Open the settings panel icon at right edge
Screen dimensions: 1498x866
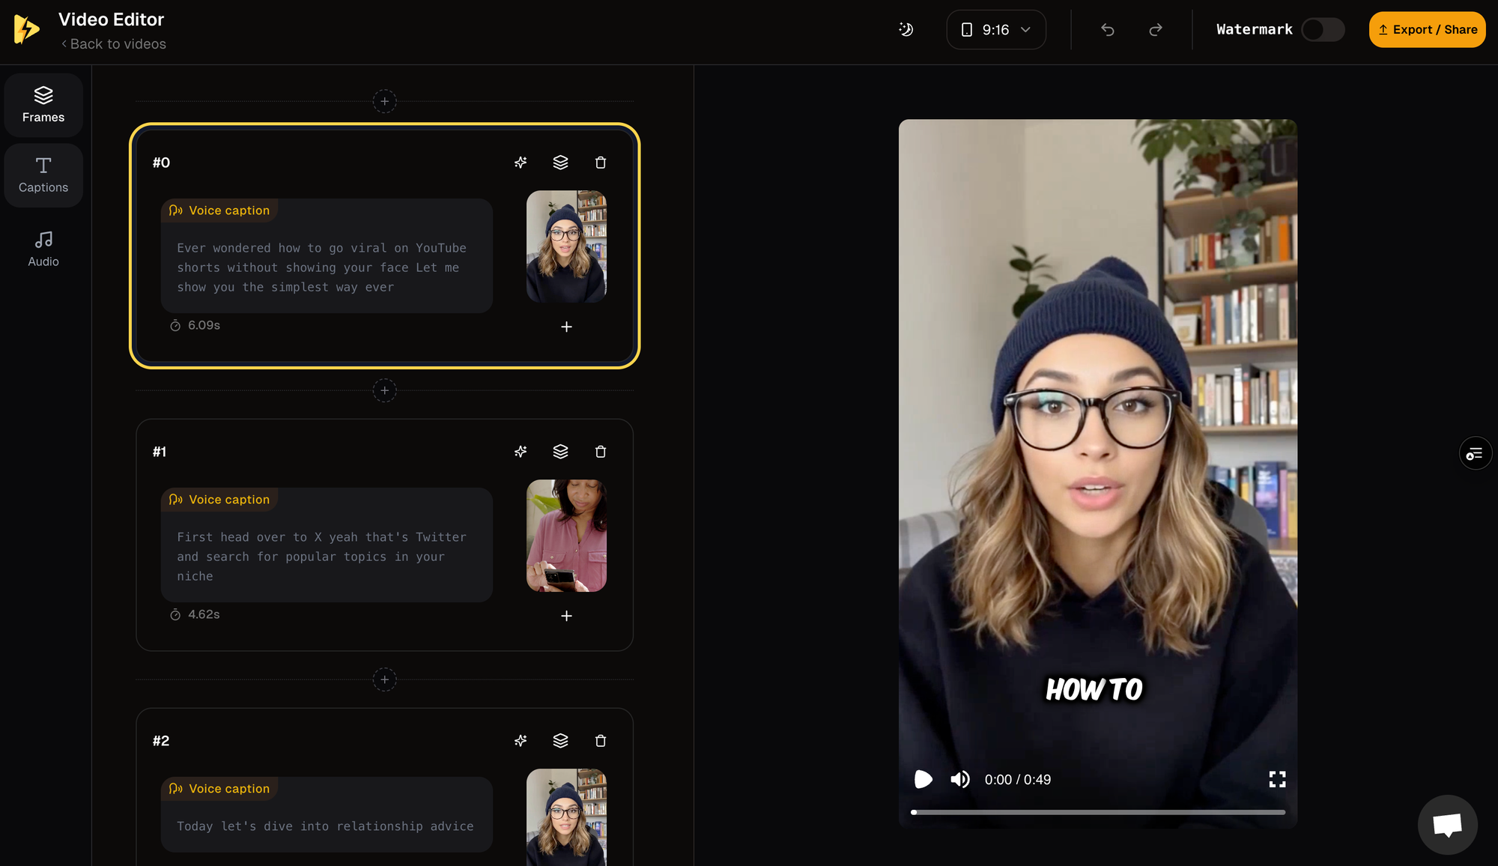pos(1475,453)
